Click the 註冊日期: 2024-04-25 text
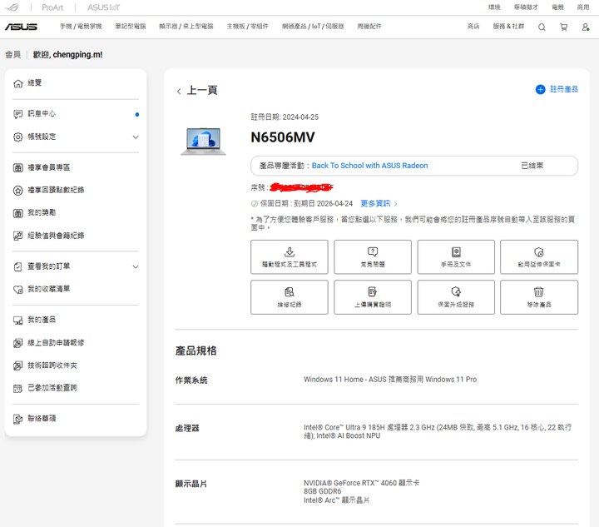 coord(285,117)
